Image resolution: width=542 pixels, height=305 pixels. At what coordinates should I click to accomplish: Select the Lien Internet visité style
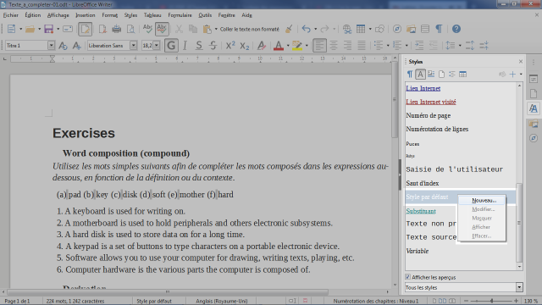(431, 102)
